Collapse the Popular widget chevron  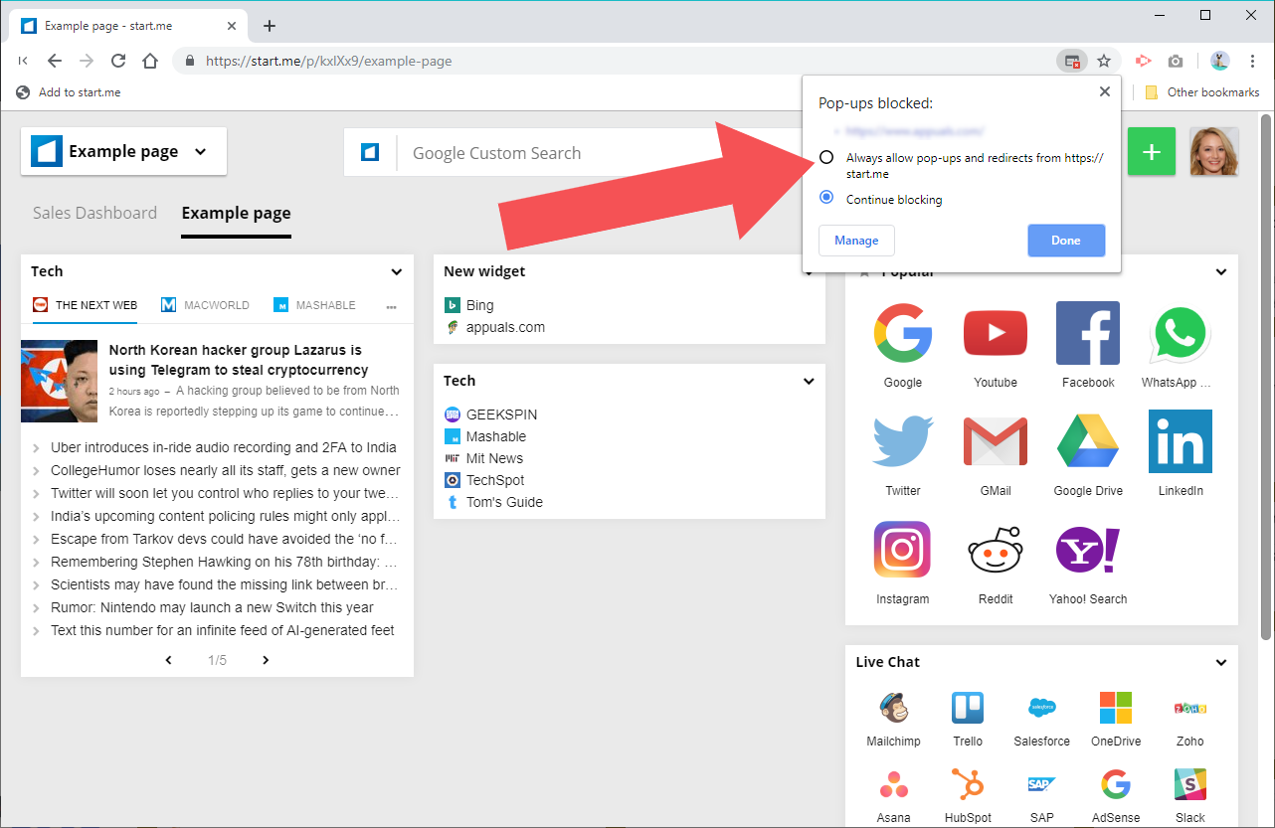click(x=1221, y=272)
